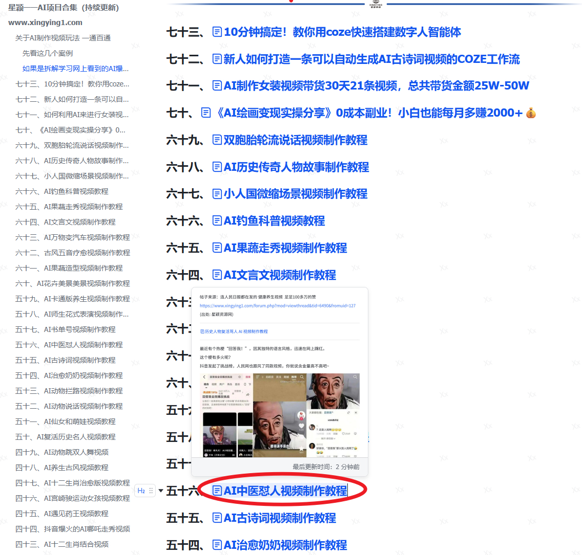Go to 五十、AI复活历史名人视频教程 outline entry
Viewport: 582px width, 555px height.
66,437
